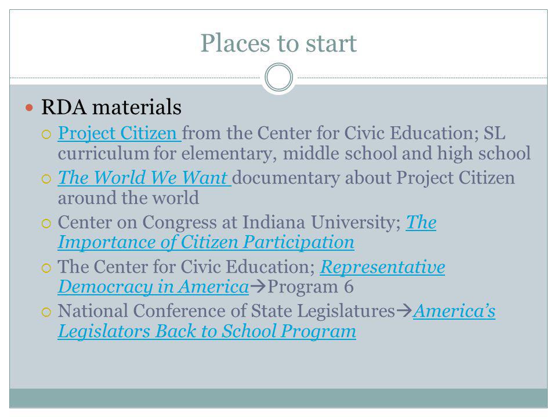Select the ring bullet beside The World We Want

click(46, 179)
